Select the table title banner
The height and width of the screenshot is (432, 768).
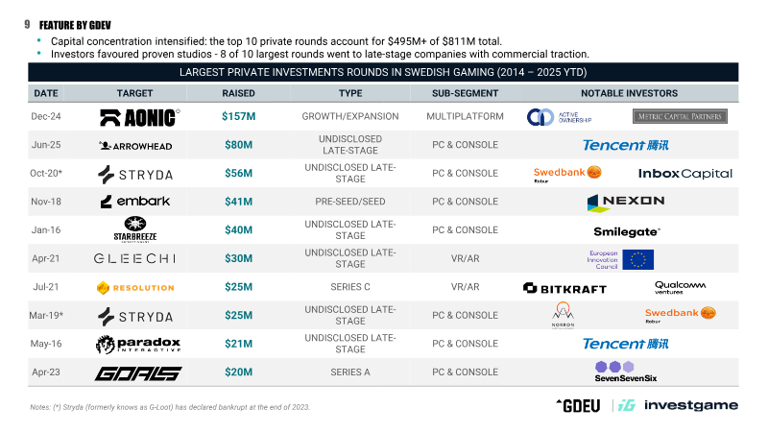click(383, 72)
